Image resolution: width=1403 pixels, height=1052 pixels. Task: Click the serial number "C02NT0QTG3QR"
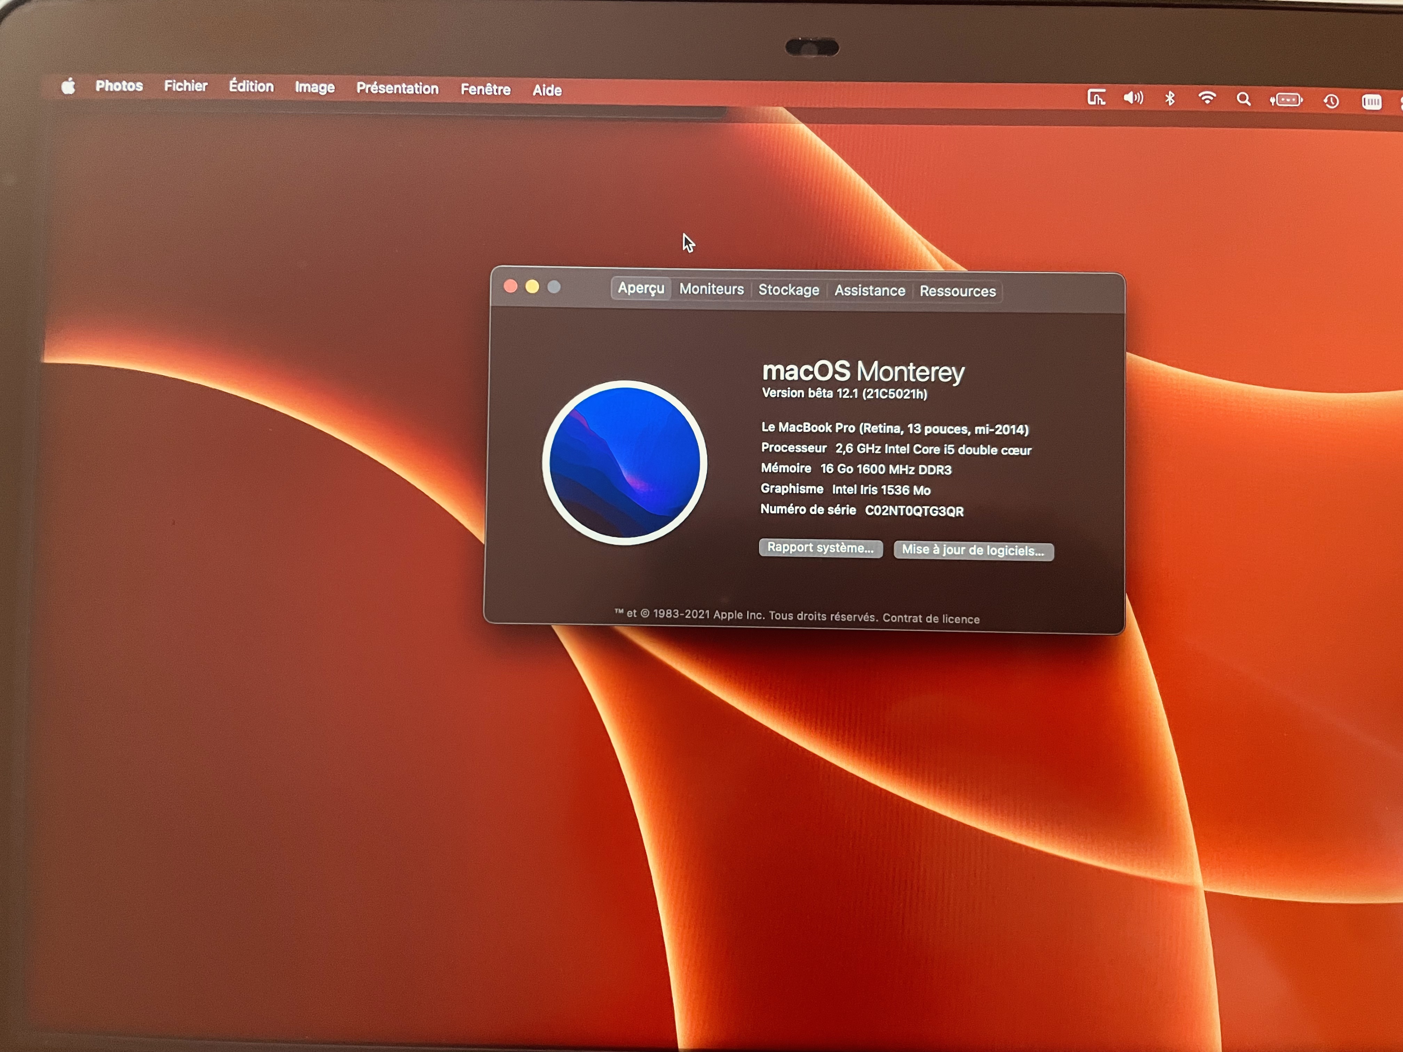click(x=914, y=511)
